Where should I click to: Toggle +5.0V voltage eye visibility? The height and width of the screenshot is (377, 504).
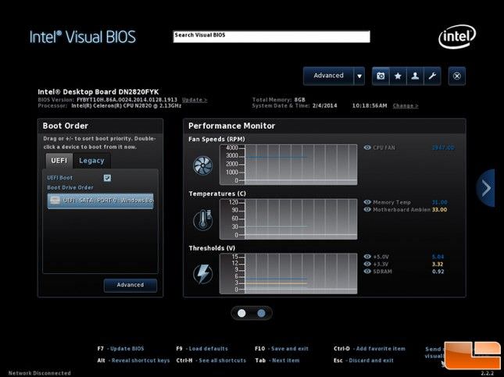[368, 256]
